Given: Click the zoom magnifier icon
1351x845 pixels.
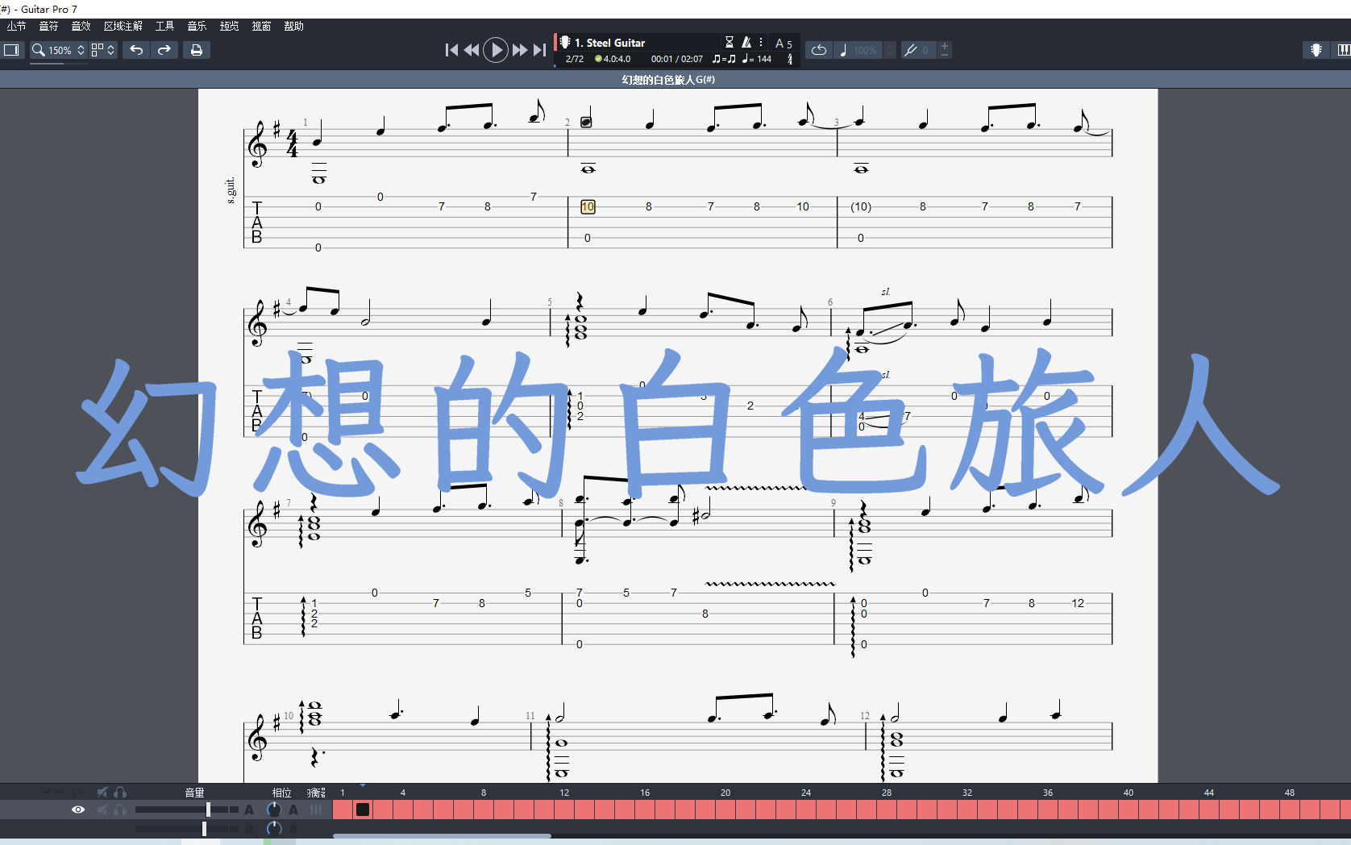Looking at the screenshot, I should pos(38,50).
